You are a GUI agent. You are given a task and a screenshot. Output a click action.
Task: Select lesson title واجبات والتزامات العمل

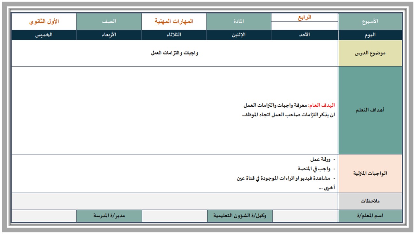(175, 53)
